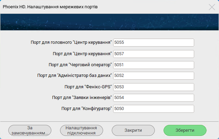Image resolution: width=219 pixels, height=139 pixels.
Task: Click the "Заявки інженерів" port field
Action: (x=153, y=98)
